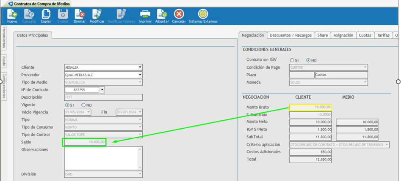Expand the Nº de Contrato dropdown arrow
Image resolution: width=401 pixels, height=181 pixels.
(102, 90)
